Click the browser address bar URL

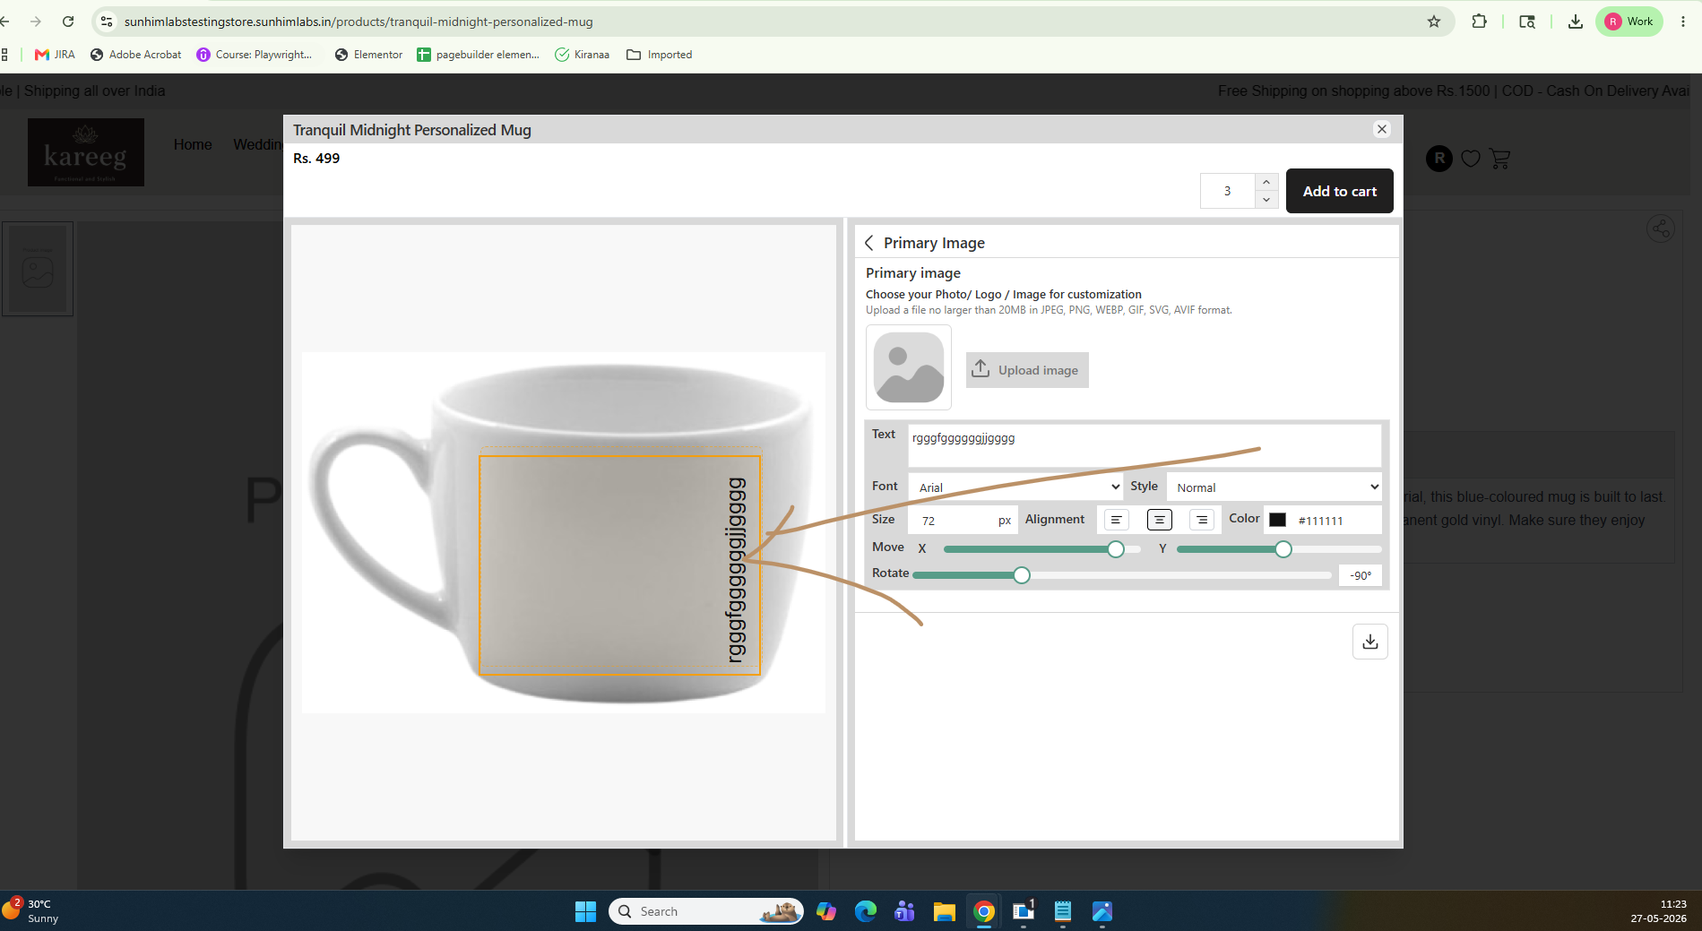(359, 22)
